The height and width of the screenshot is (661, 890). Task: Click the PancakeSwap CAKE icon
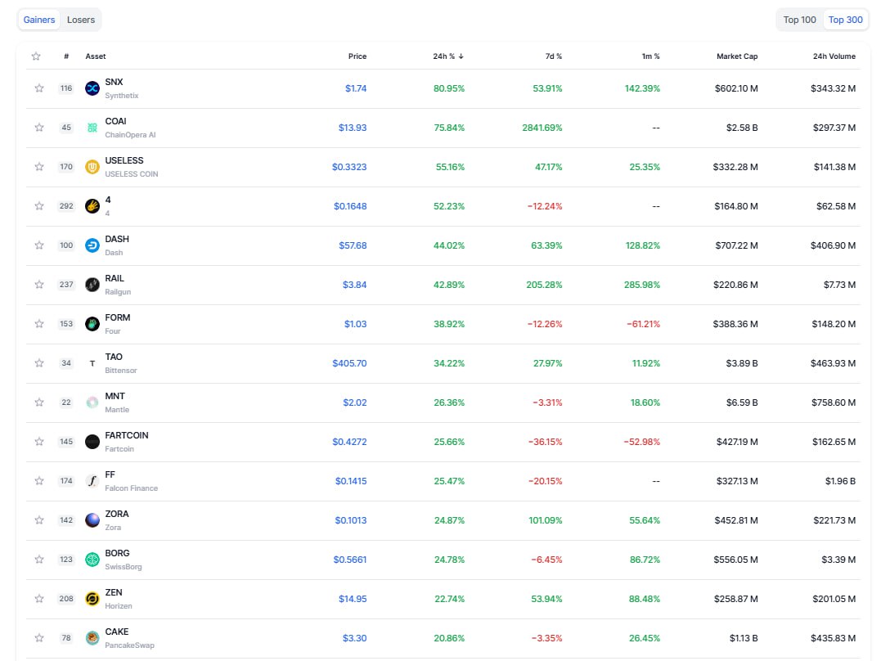click(x=92, y=638)
